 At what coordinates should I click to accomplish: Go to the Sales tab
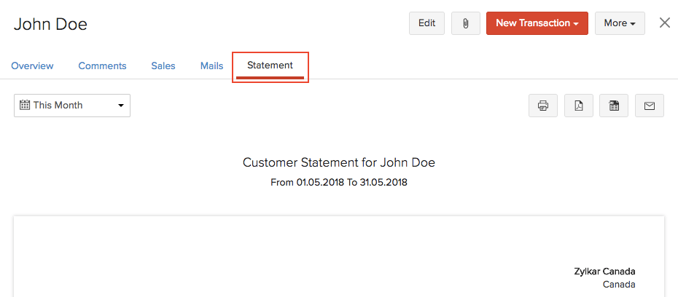coord(163,66)
